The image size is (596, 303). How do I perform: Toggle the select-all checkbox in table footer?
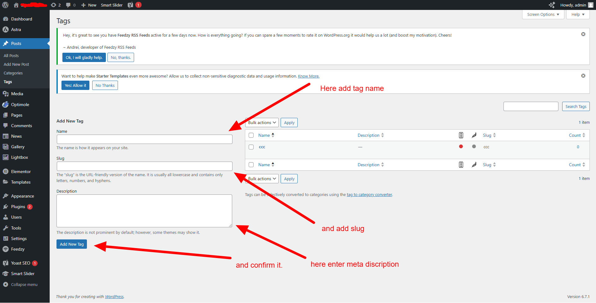pos(251,165)
